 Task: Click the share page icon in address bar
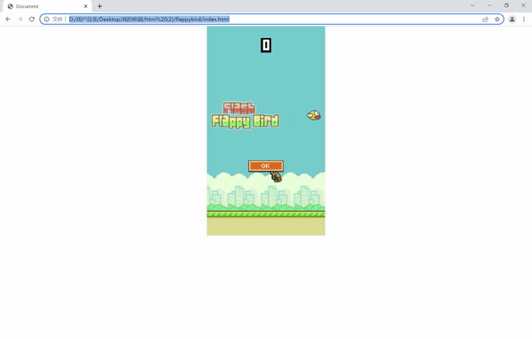(x=485, y=19)
